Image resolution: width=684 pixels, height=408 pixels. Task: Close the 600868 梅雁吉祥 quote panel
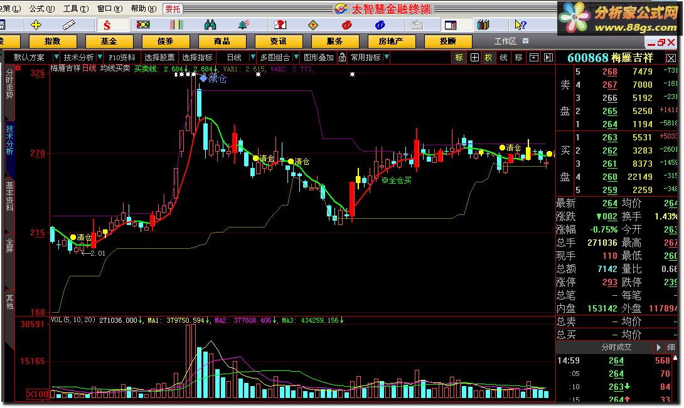(671, 58)
